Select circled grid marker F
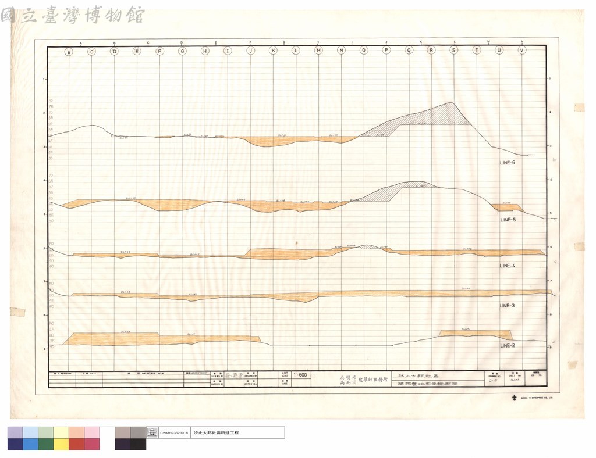The image size is (596, 458). [x=159, y=51]
